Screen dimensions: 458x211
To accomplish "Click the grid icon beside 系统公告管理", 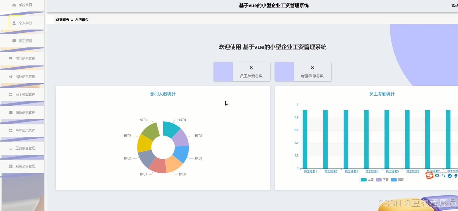I will [11, 166].
